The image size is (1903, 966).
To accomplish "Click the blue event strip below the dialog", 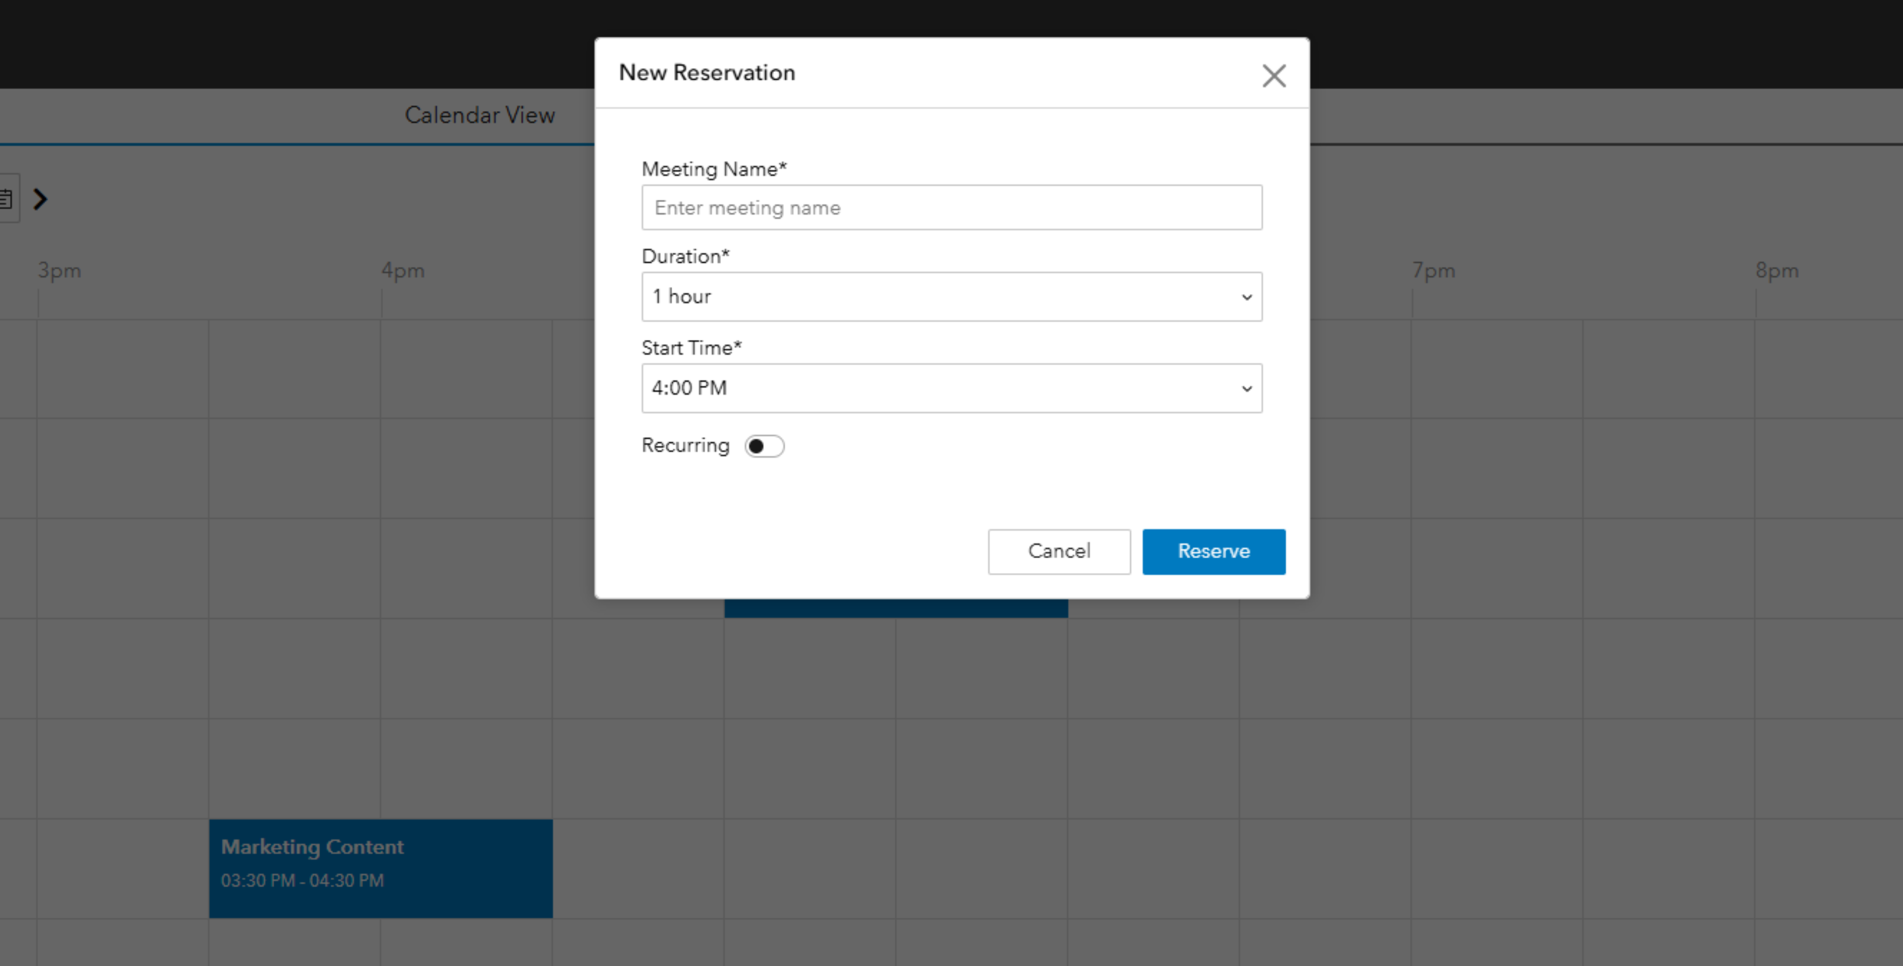I will point(895,609).
